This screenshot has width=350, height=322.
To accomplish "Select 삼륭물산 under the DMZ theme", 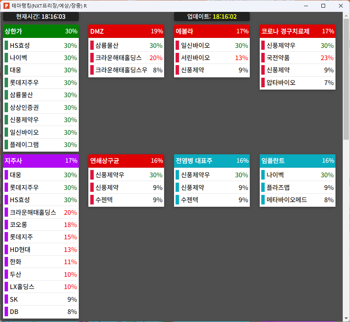I will [x=126, y=45].
